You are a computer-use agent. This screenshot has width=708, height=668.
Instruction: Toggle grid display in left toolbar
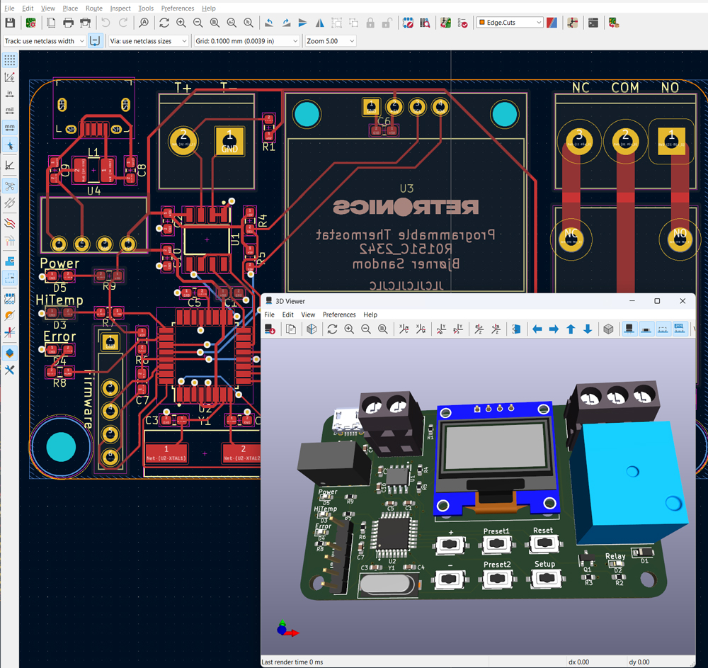[10, 60]
